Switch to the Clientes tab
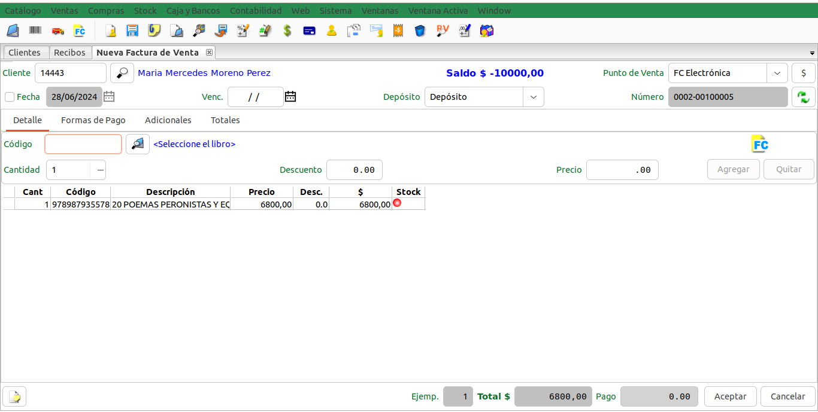Viewport: 818px width, 412px height. pos(25,53)
